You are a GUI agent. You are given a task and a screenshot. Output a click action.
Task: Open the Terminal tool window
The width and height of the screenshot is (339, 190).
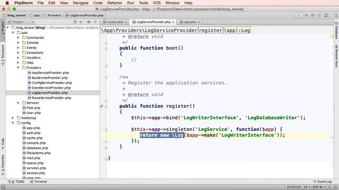[x=39, y=182]
